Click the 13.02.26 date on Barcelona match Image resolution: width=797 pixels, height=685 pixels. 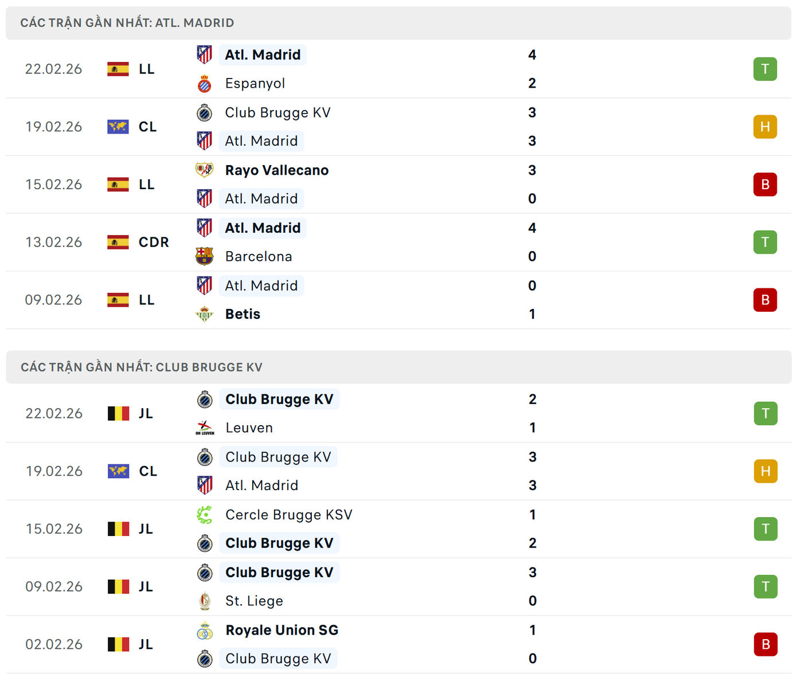coord(54,242)
